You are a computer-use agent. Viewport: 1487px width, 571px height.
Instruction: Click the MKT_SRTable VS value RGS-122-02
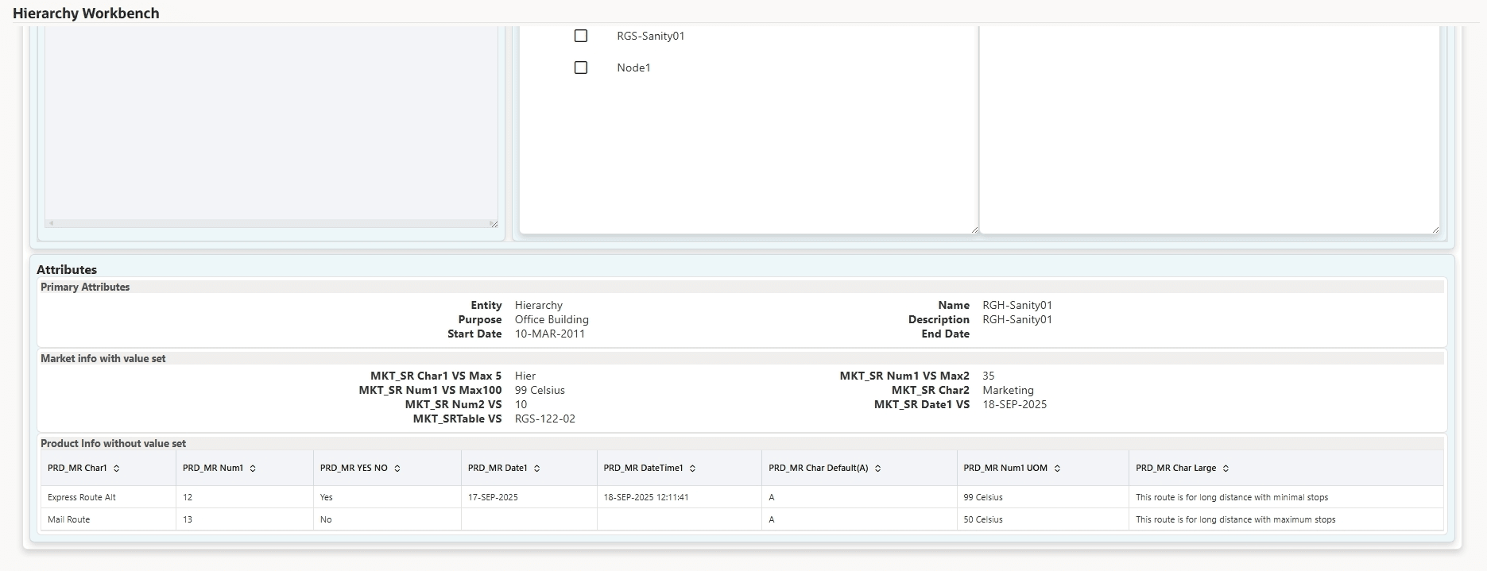[x=545, y=419]
